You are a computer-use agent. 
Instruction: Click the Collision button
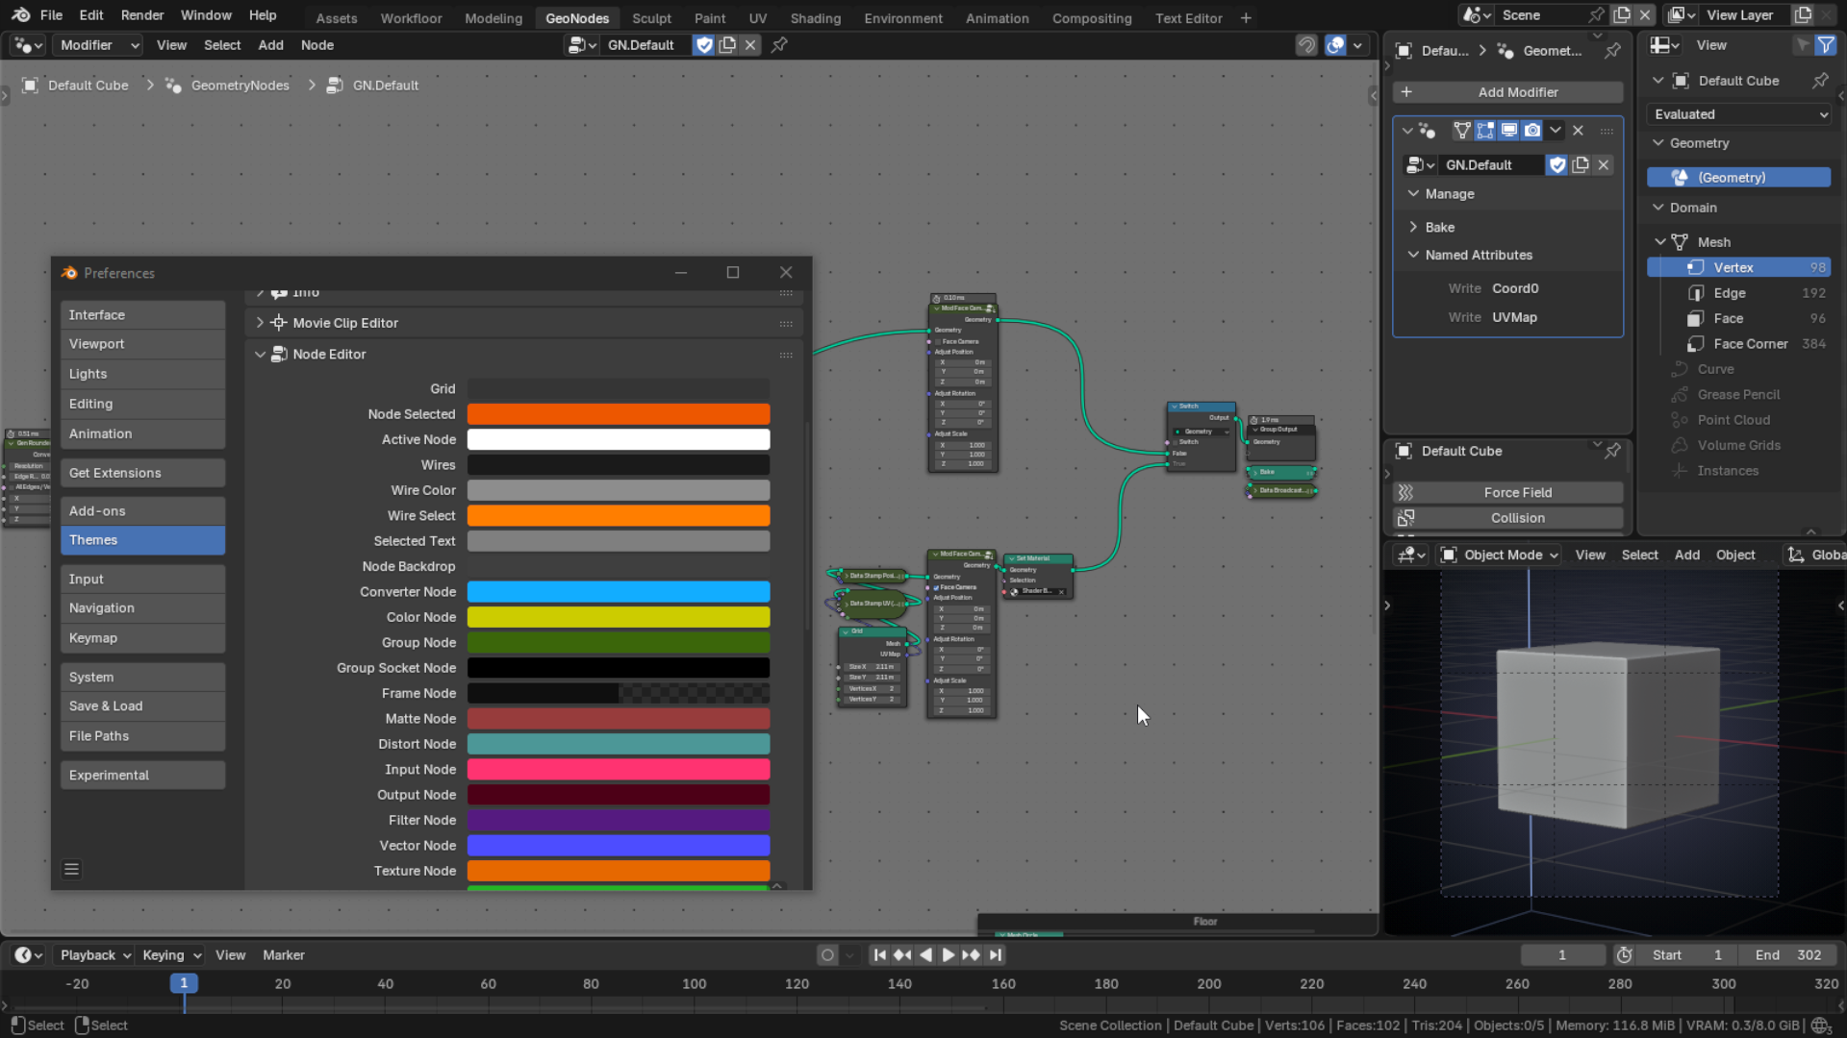pos(1507,518)
